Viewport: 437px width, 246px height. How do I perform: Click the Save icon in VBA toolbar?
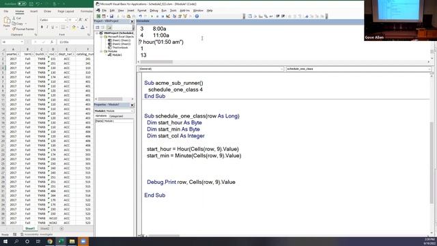111,16
